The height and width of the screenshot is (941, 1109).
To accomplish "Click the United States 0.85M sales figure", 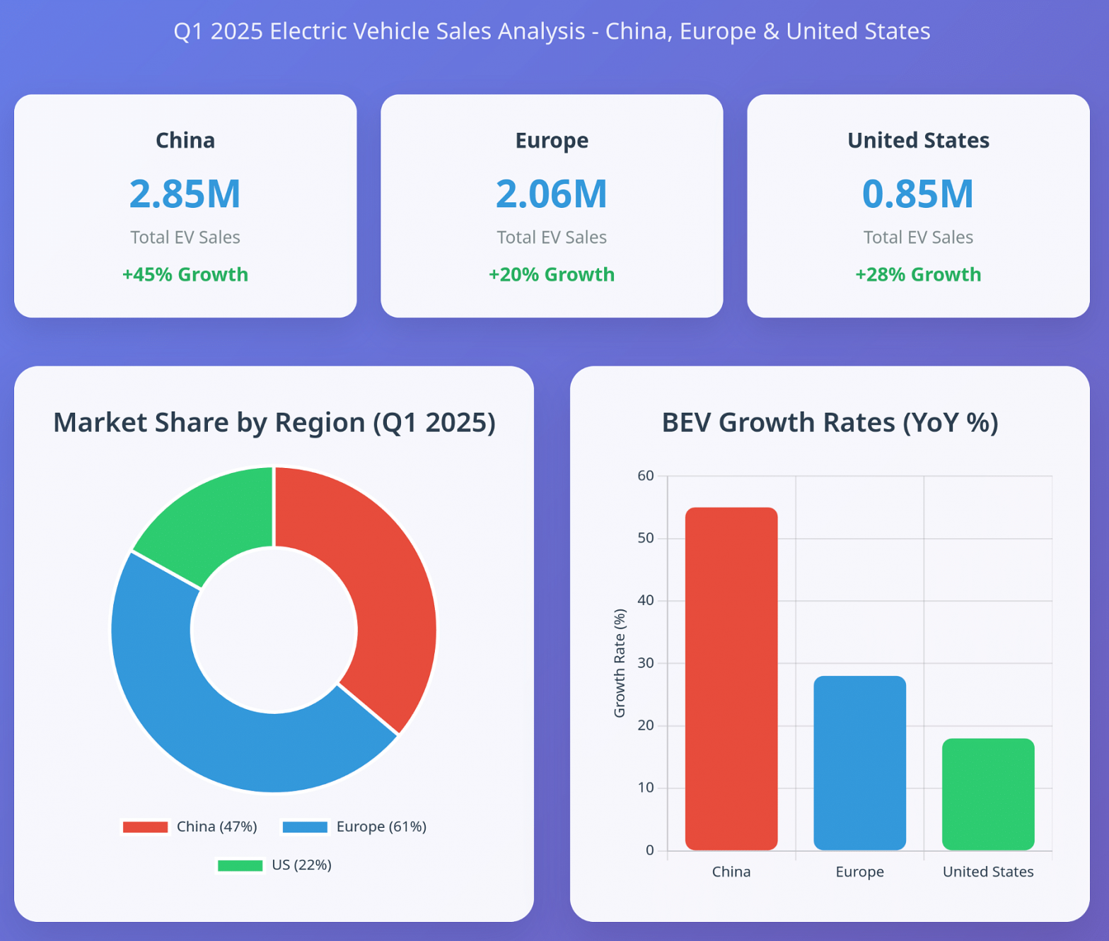I will [918, 194].
